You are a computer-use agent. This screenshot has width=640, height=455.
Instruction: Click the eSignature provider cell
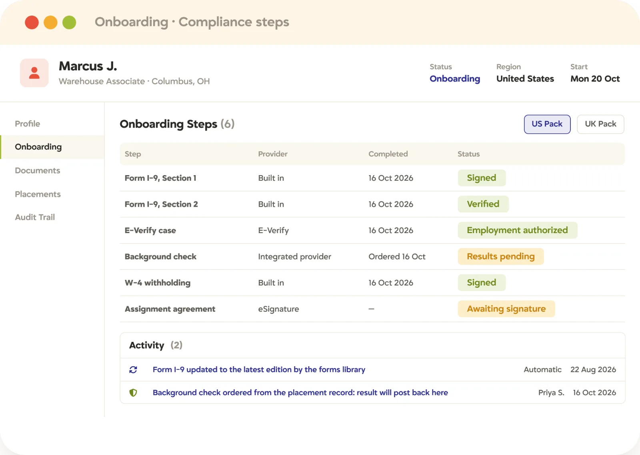pos(278,309)
